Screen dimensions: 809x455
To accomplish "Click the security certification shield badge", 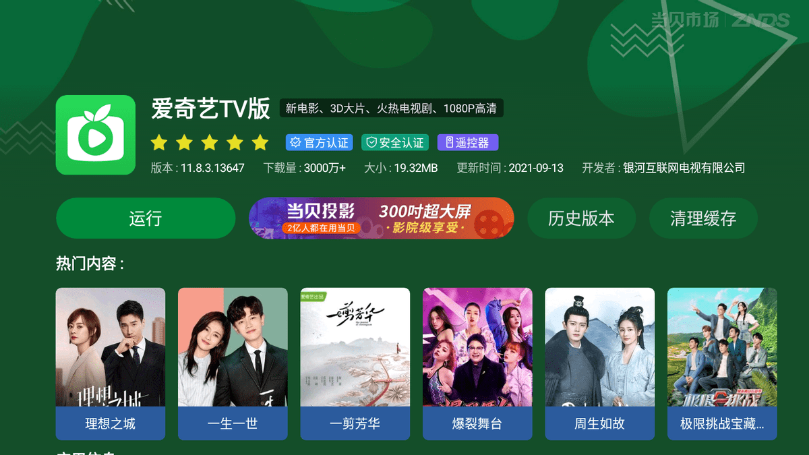I will (x=396, y=143).
